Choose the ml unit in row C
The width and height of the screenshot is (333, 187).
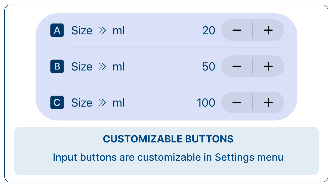(x=118, y=103)
